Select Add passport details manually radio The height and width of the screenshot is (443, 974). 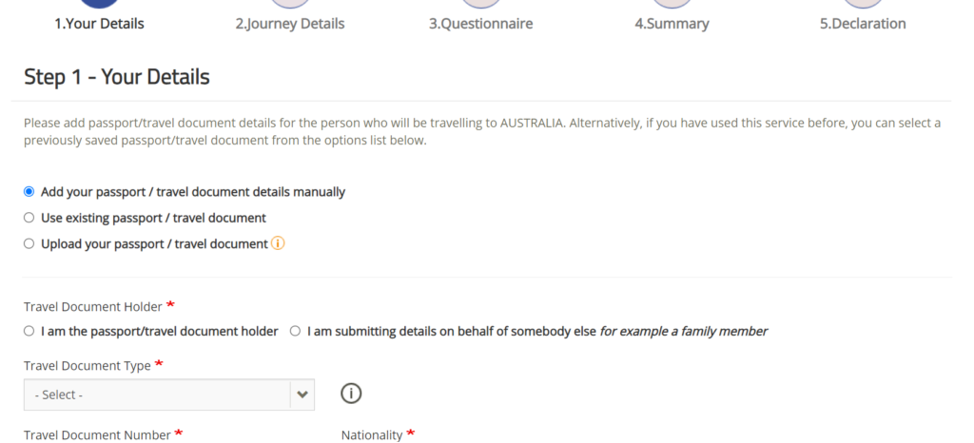[29, 192]
